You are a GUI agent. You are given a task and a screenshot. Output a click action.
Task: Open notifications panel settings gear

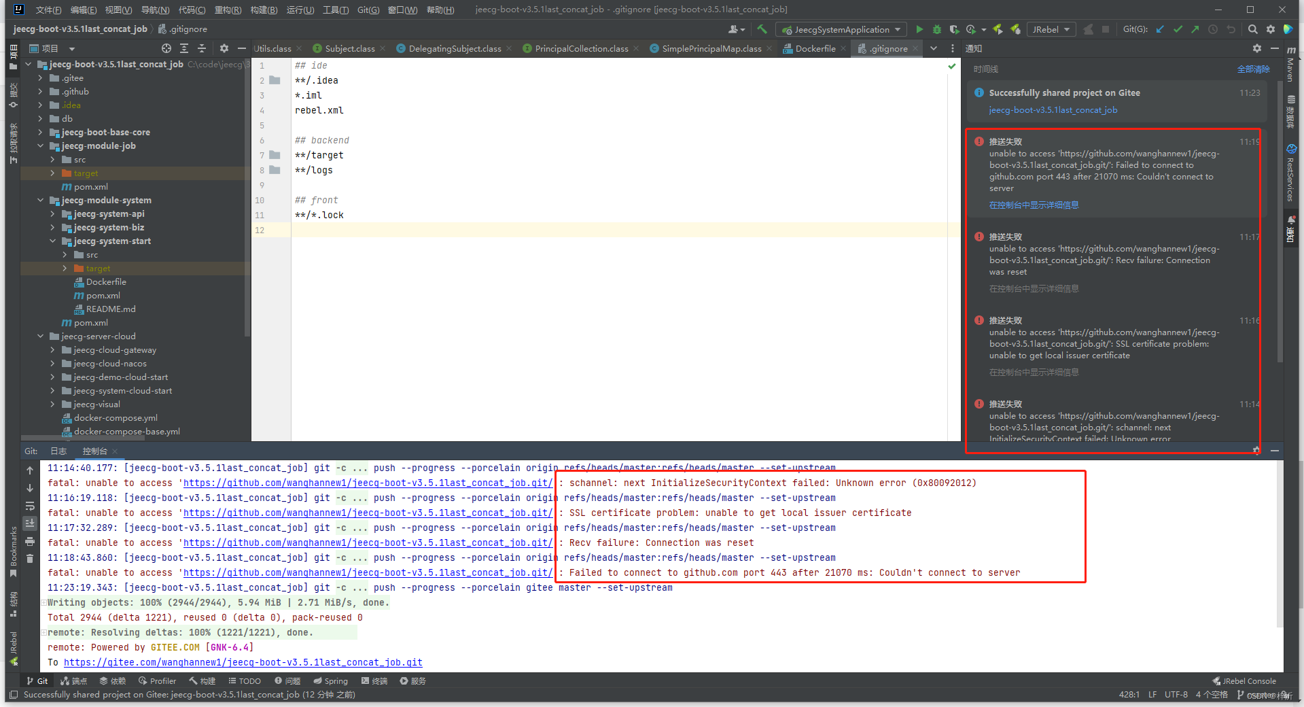[x=1257, y=48]
